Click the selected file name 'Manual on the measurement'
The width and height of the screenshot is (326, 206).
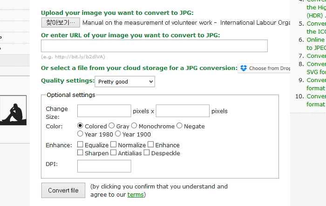[186, 22]
